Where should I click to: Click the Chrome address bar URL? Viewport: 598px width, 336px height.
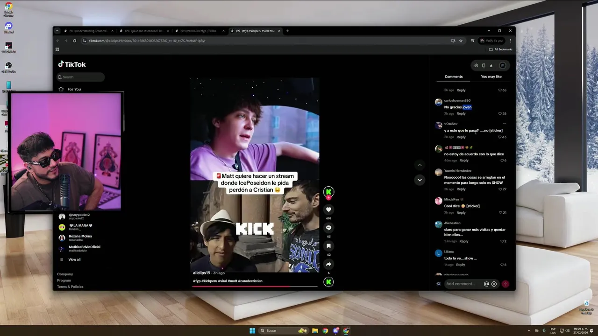click(x=147, y=41)
